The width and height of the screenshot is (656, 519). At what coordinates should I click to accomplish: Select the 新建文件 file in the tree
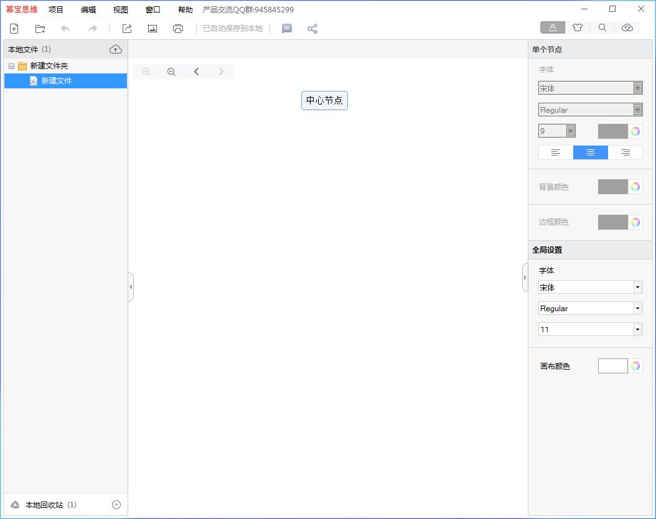pos(57,81)
